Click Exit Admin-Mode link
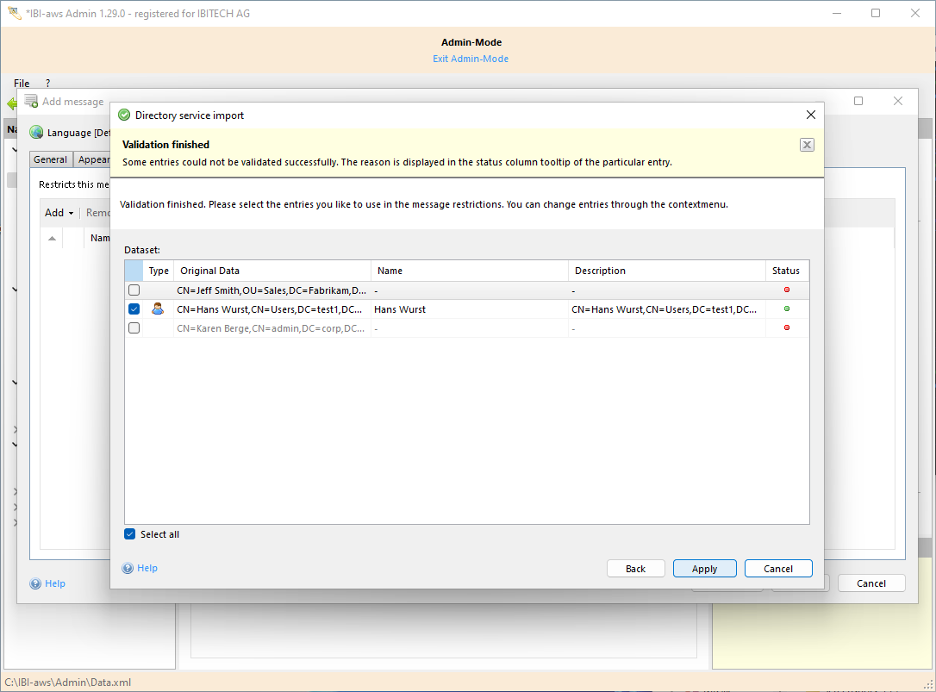 (x=471, y=59)
